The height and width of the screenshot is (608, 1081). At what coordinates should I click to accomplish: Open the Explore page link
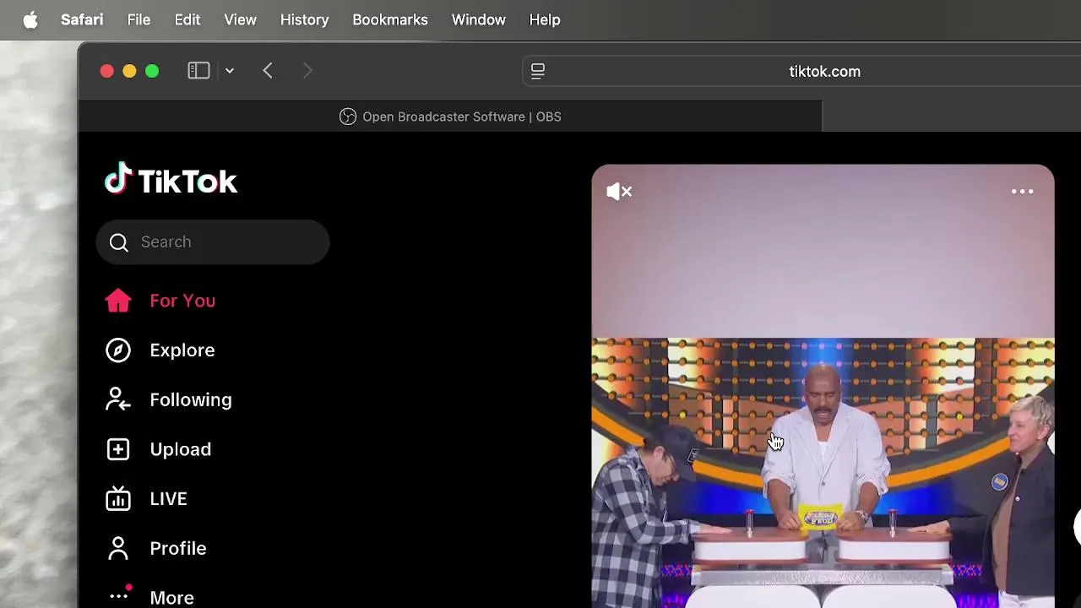pyautogui.click(x=182, y=350)
